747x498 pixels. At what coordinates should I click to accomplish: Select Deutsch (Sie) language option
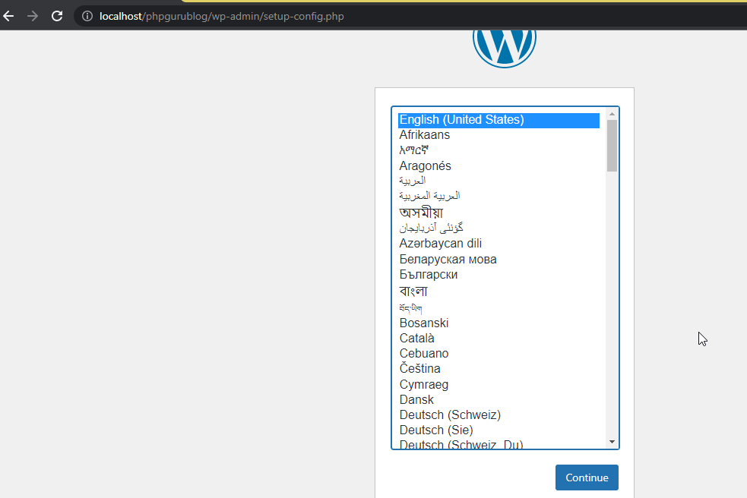coord(436,430)
